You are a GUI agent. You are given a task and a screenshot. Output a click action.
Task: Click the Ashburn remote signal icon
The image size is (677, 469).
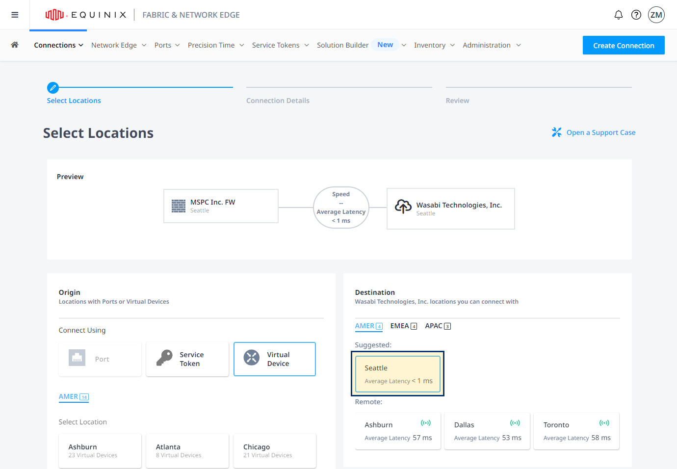[426, 423]
